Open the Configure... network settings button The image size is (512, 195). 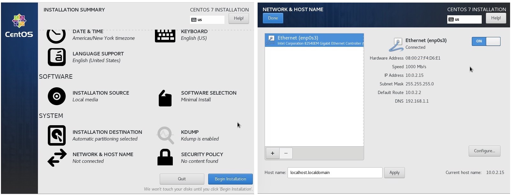point(484,151)
